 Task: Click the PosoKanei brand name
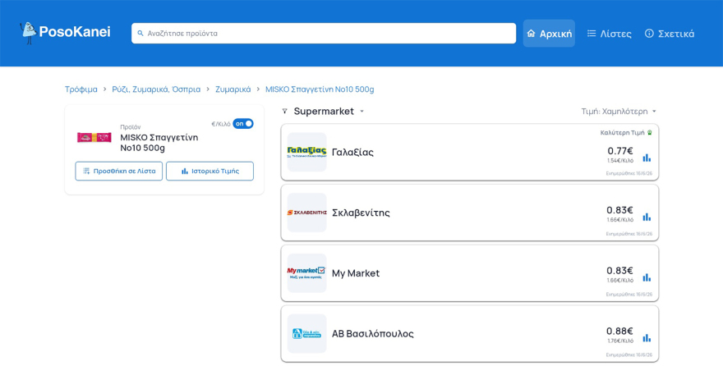point(75,32)
